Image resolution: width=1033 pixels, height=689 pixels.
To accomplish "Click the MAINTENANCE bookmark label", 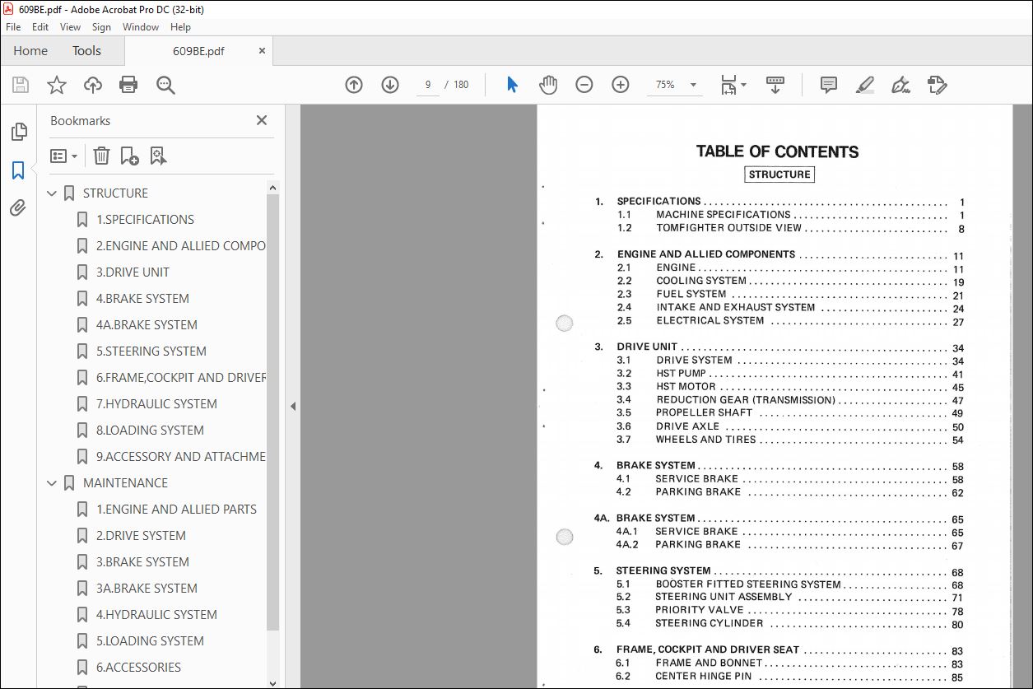I will tap(125, 483).
